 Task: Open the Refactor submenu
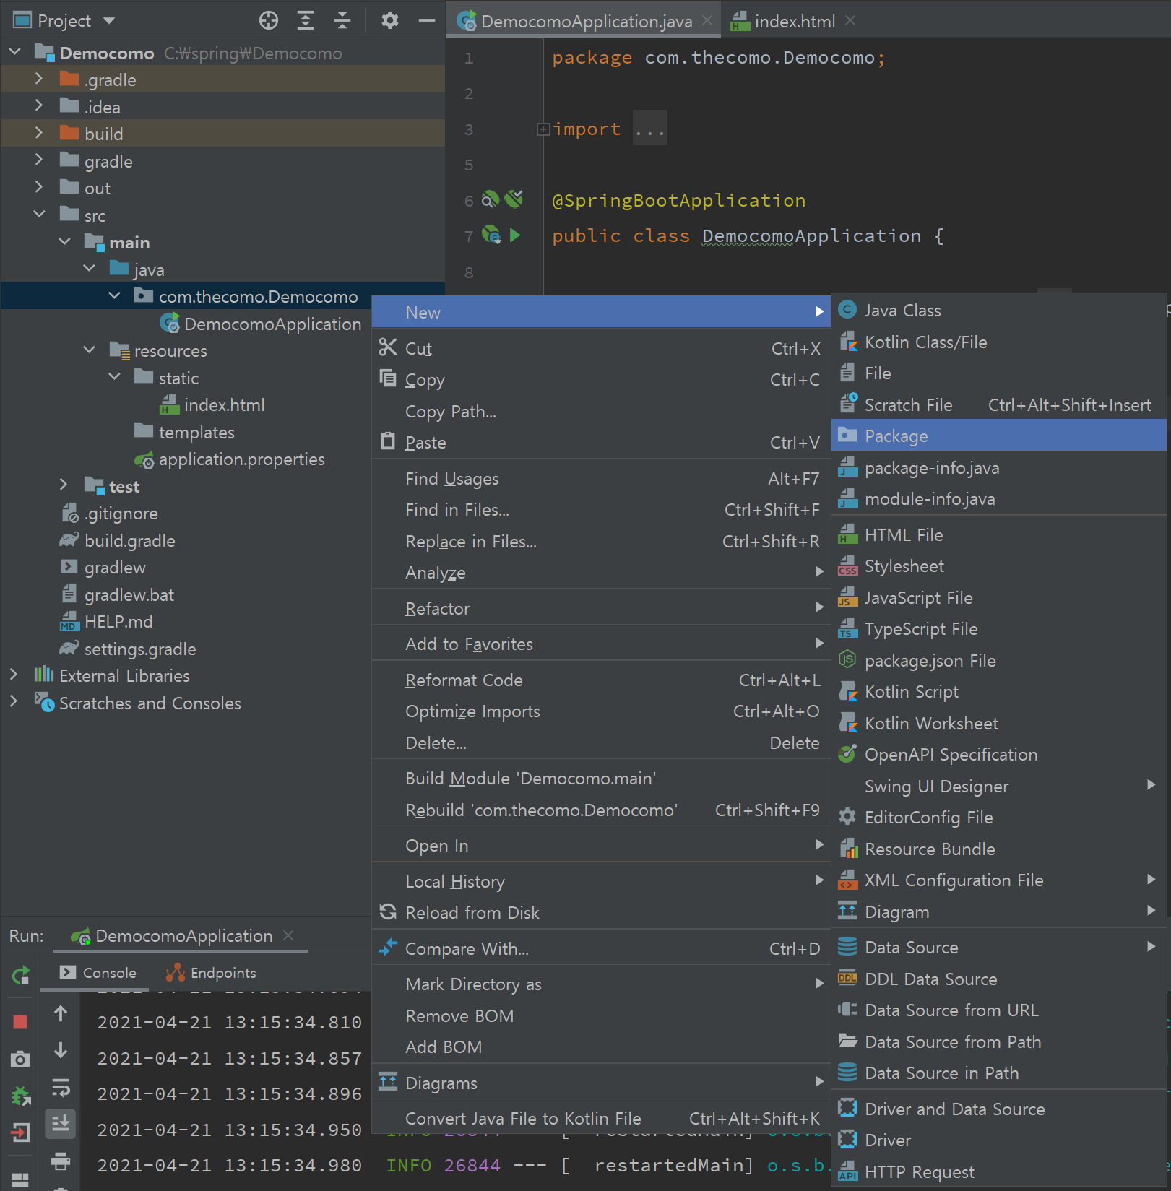coord(601,608)
